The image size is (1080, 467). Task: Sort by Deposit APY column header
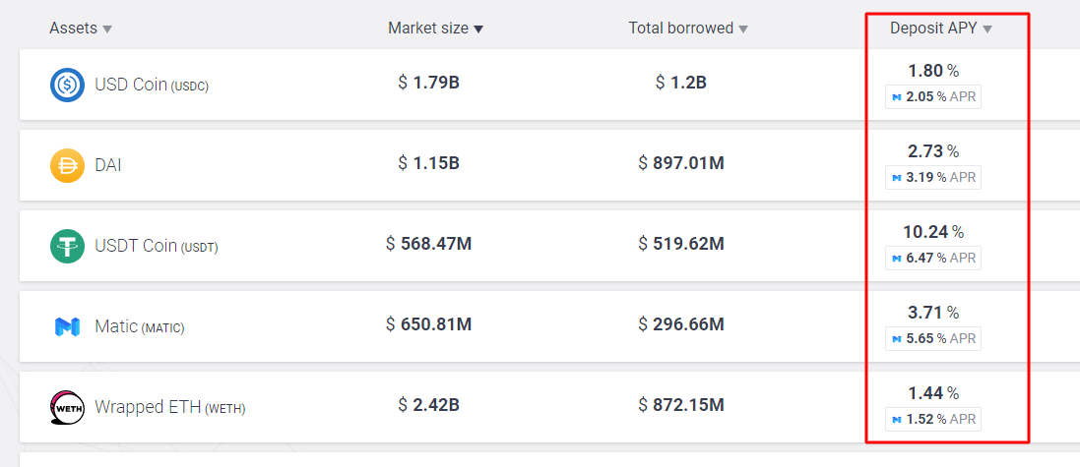pyautogui.click(x=941, y=29)
